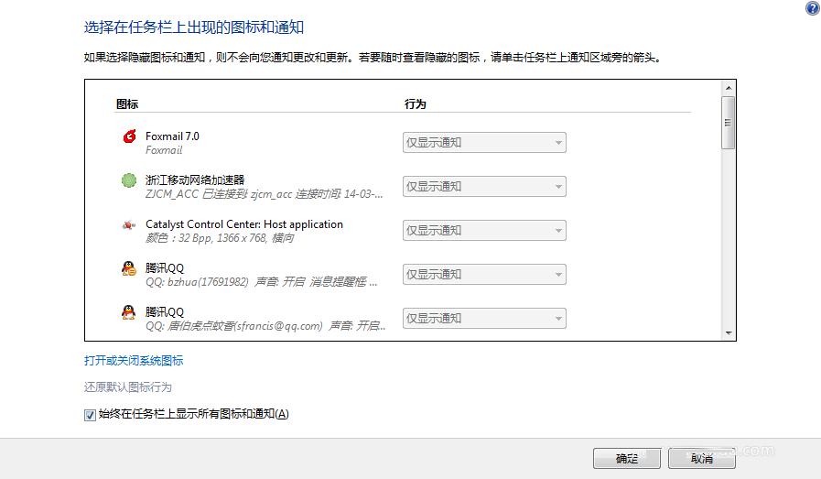Open the blue help question mark icon

[x=812, y=8]
